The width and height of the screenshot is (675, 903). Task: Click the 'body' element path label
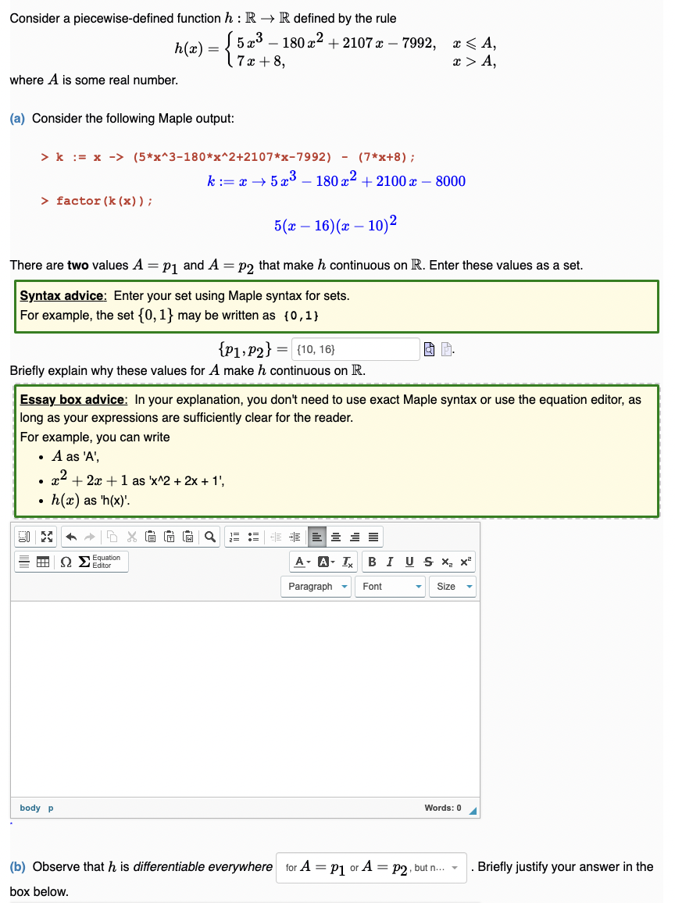(30, 808)
